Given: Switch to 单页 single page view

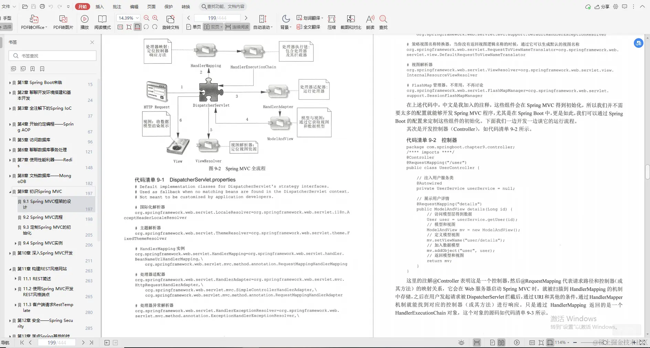Looking at the screenshot, I should (x=193, y=26).
